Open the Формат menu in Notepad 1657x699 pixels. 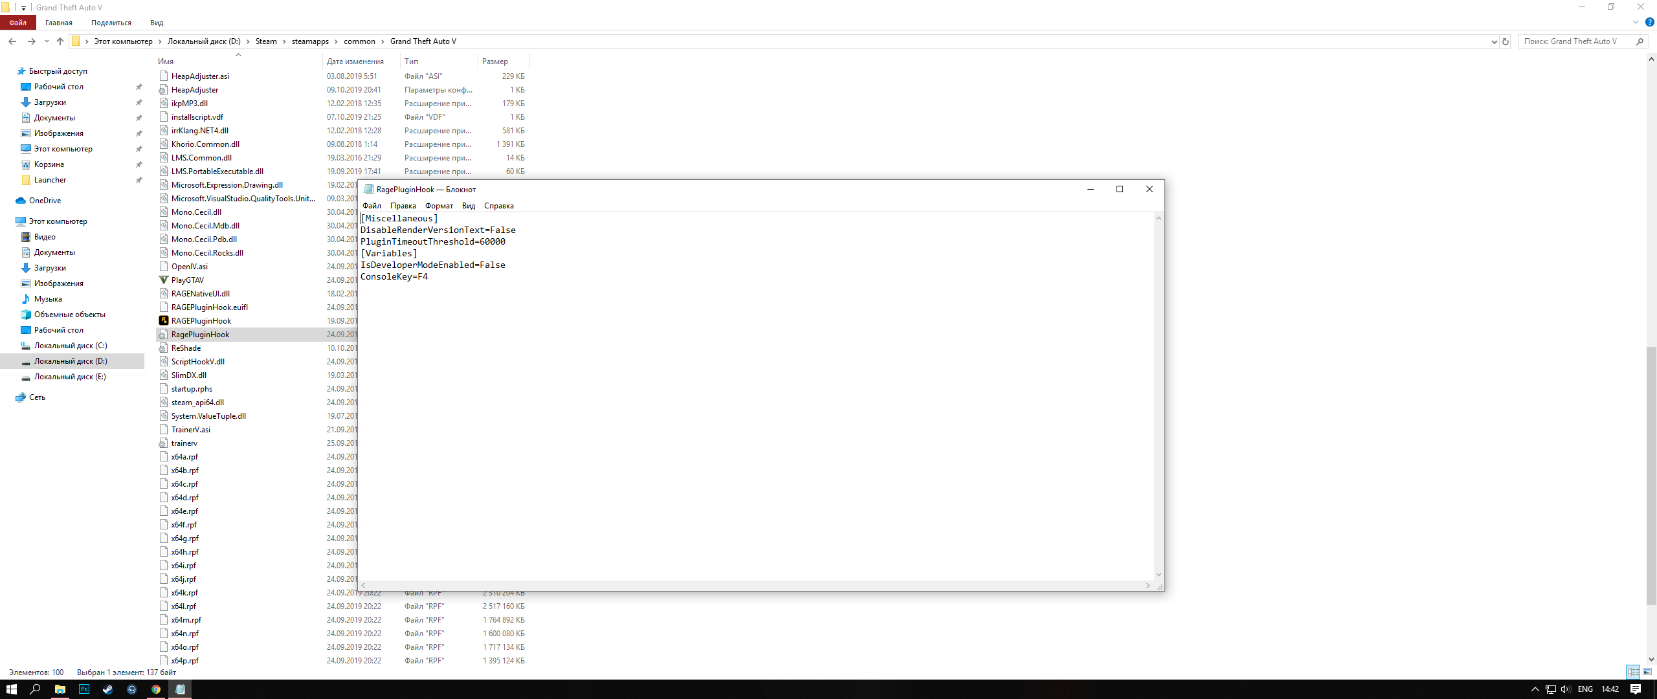point(439,206)
